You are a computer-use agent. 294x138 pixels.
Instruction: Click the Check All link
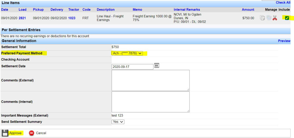point(283,3)
